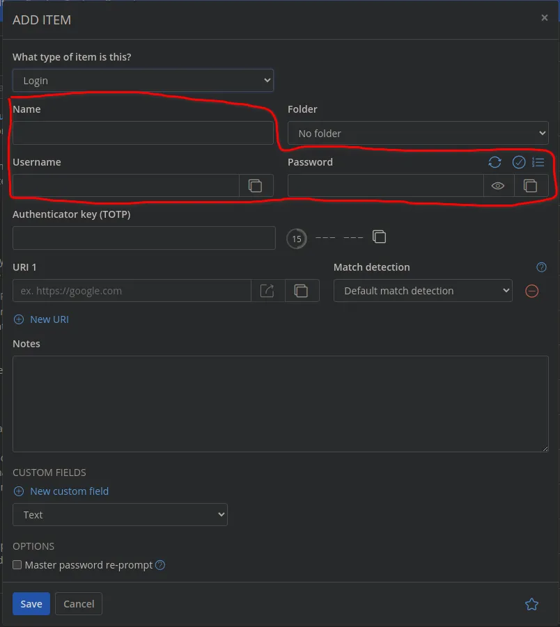The width and height of the screenshot is (560, 627).
Task: Open the Default match detection dropdown
Action: tap(422, 290)
